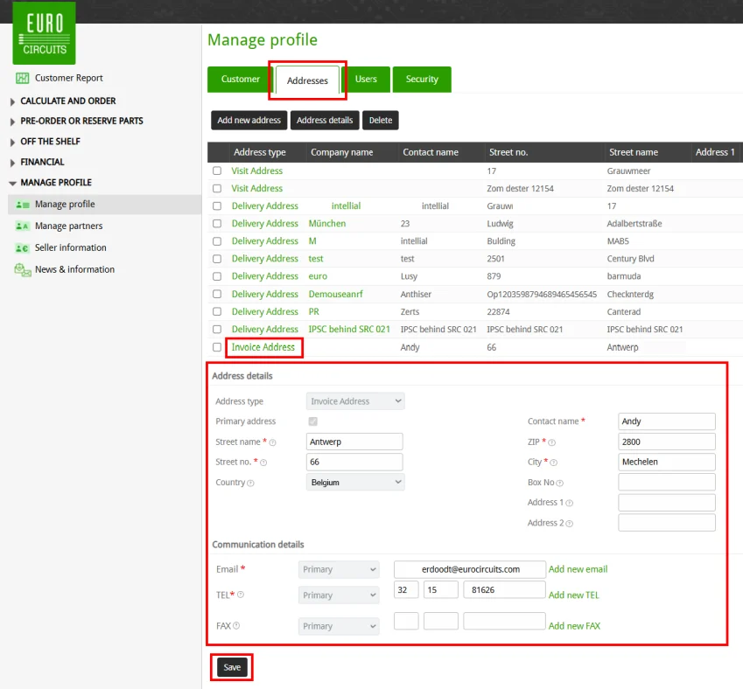The height and width of the screenshot is (689, 743).
Task: Click help icon next to Street name
Action: 272,442
